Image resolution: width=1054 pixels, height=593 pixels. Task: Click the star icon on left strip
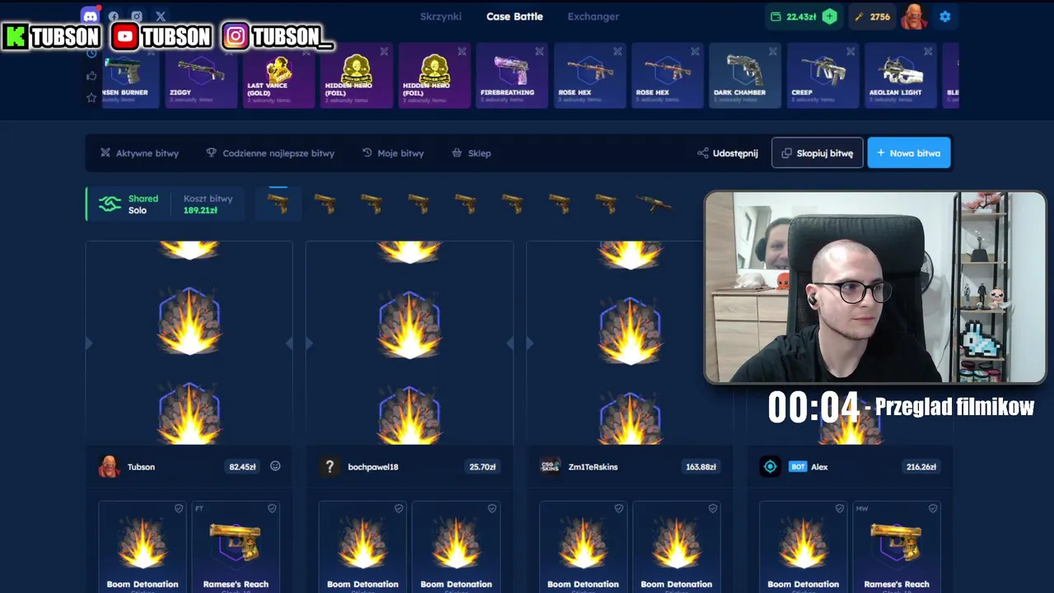(x=91, y=98)
